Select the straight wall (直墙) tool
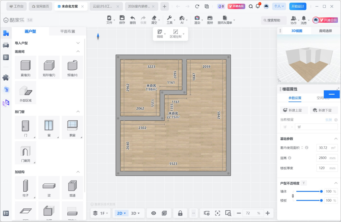Image resolution: width=341 pixels, height=222 pixels. pyautogui.click(x=26, y=67)
